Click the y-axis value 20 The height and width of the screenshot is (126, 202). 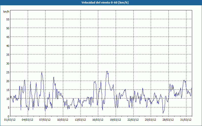click(x=8, y=81)
